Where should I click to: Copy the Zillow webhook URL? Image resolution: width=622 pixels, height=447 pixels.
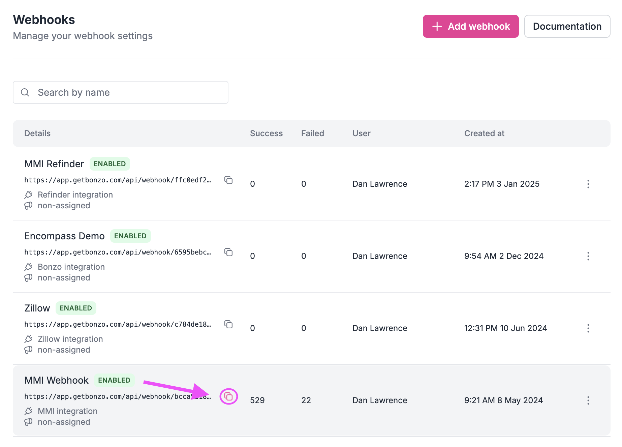[229, 325]
